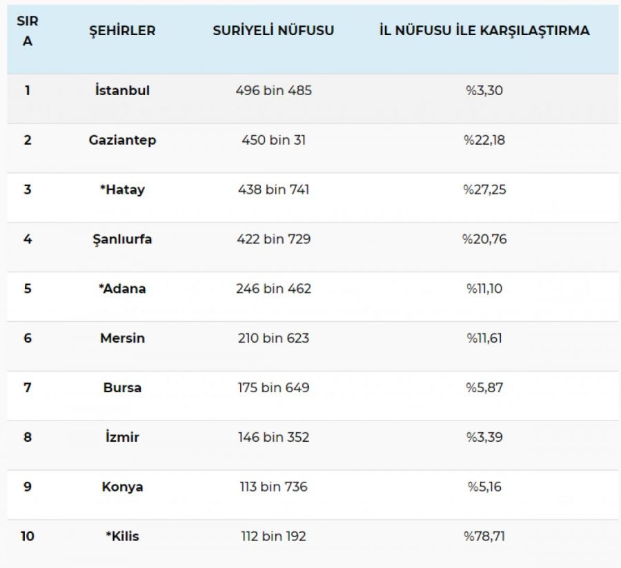Click the Gaziantep city name

click(122, 140)
